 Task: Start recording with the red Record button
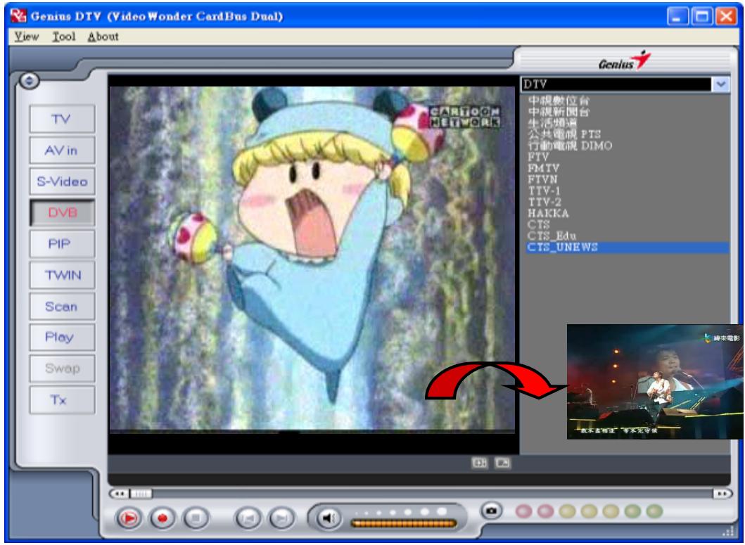163,518
